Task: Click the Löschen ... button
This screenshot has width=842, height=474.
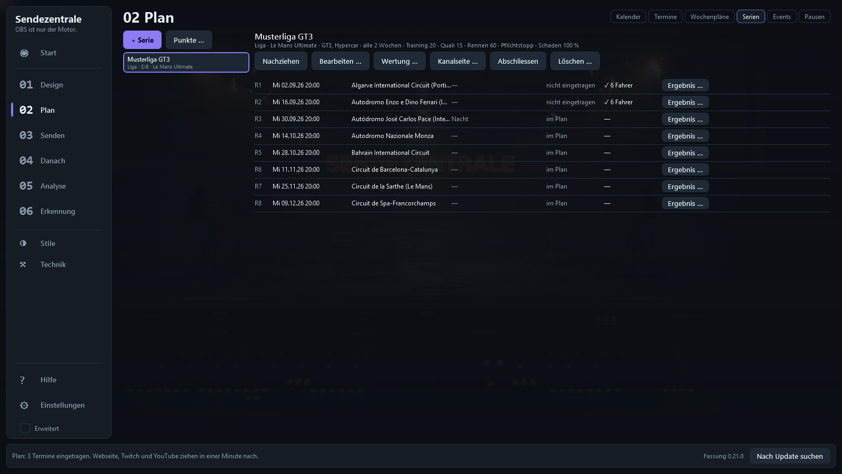Action: [x=575, y=61]
